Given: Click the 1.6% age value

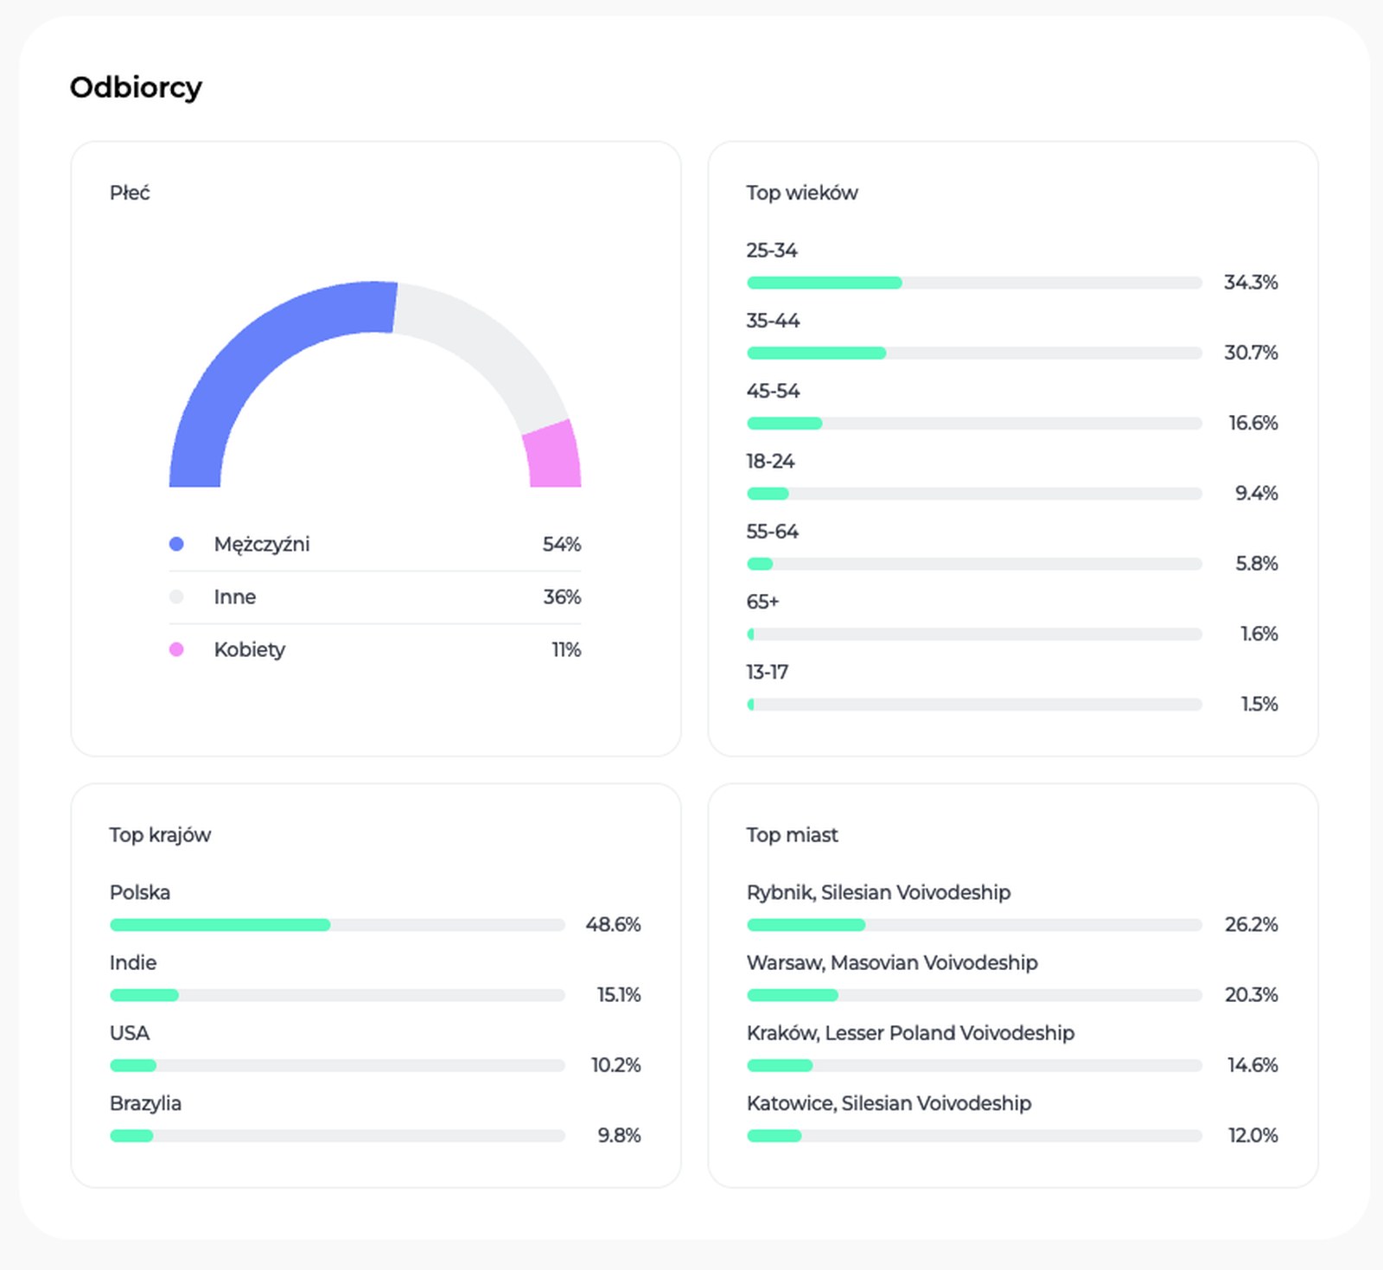Looking at the screenshot, I should (x=1259, y=634).
